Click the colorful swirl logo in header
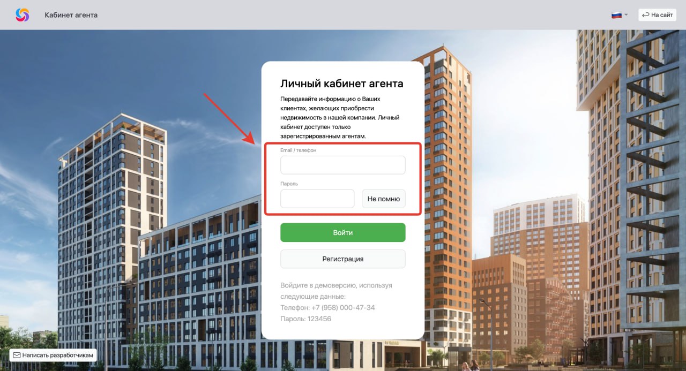The width and height of the screenshot is (686, 371). 23,15
